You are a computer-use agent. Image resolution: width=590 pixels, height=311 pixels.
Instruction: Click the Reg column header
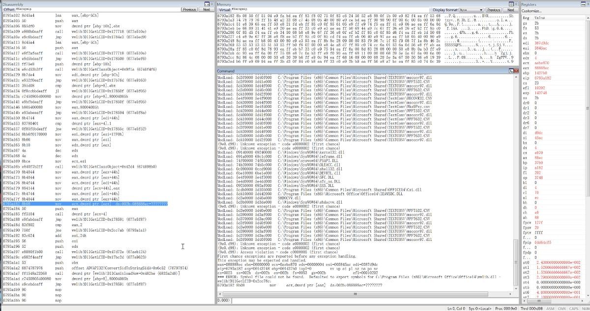(528, 17)
